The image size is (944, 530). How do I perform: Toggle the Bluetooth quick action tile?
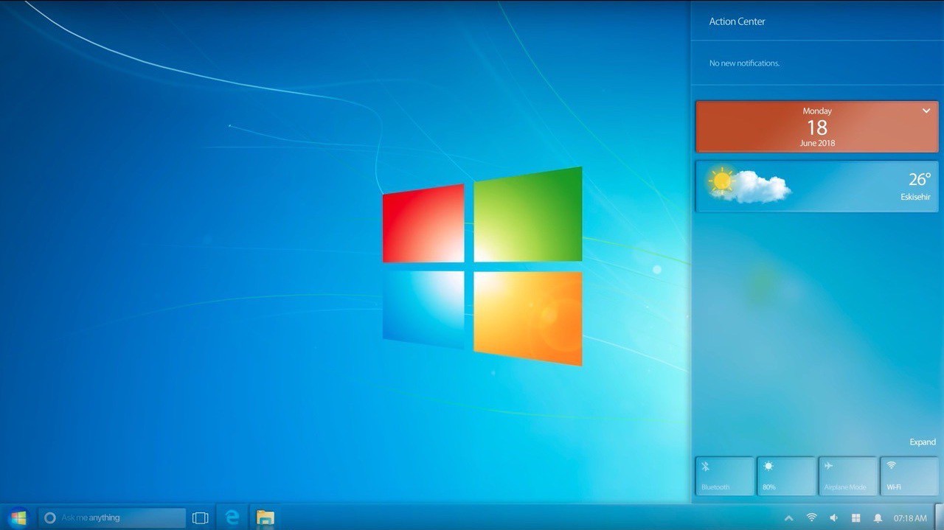[725, 476]
